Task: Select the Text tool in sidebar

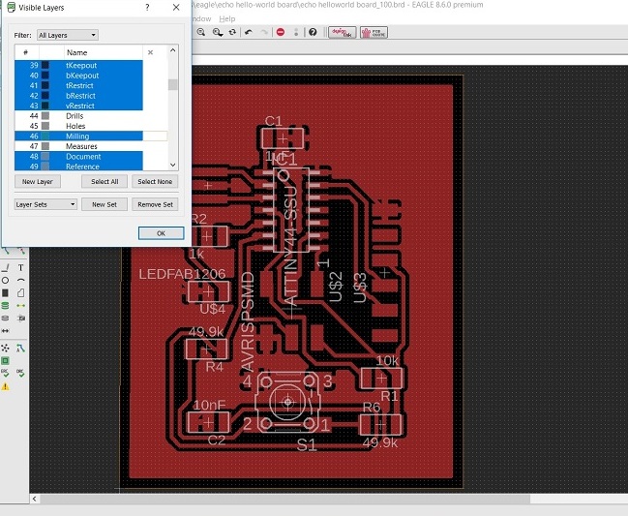Action: [x=21, y=267]
